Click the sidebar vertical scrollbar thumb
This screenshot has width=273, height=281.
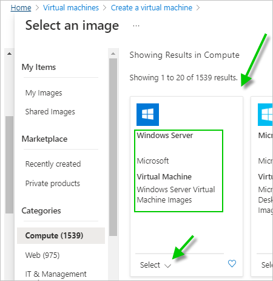pos(113,147)
